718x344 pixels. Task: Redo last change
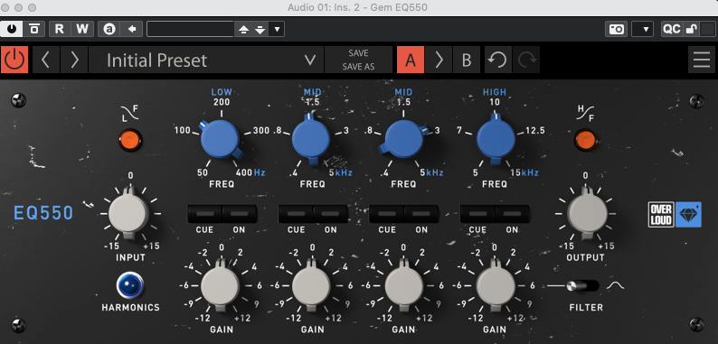(x=526, y=60)
